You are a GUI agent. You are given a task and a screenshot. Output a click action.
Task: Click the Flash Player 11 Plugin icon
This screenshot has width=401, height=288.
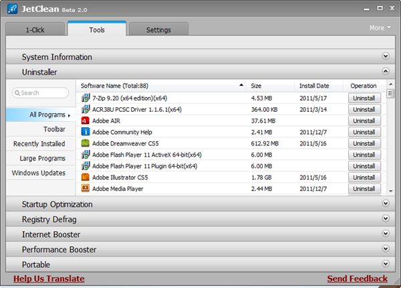point(86,166)
